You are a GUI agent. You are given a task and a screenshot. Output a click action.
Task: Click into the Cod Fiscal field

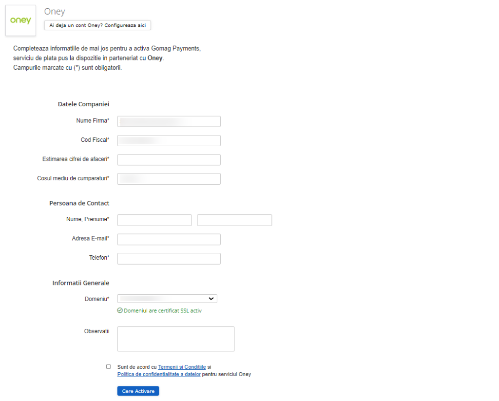point(169,141)
